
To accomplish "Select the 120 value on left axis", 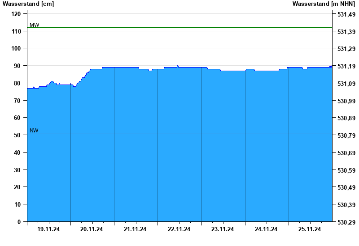I will point(16,14).
